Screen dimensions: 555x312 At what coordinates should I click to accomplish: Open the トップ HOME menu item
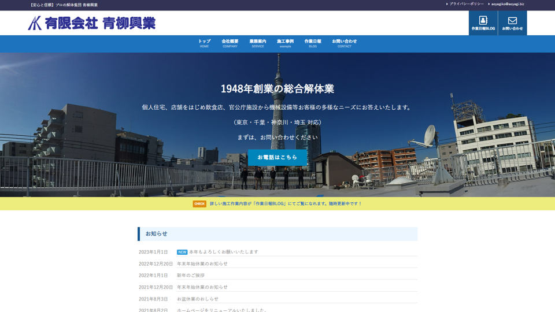pos(204,43)
